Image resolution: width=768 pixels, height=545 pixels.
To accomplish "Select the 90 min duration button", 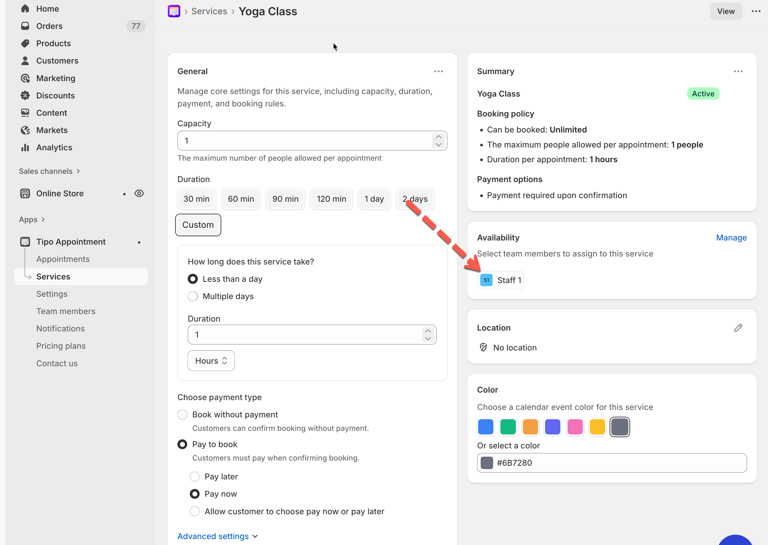I will tap(285, 199).
